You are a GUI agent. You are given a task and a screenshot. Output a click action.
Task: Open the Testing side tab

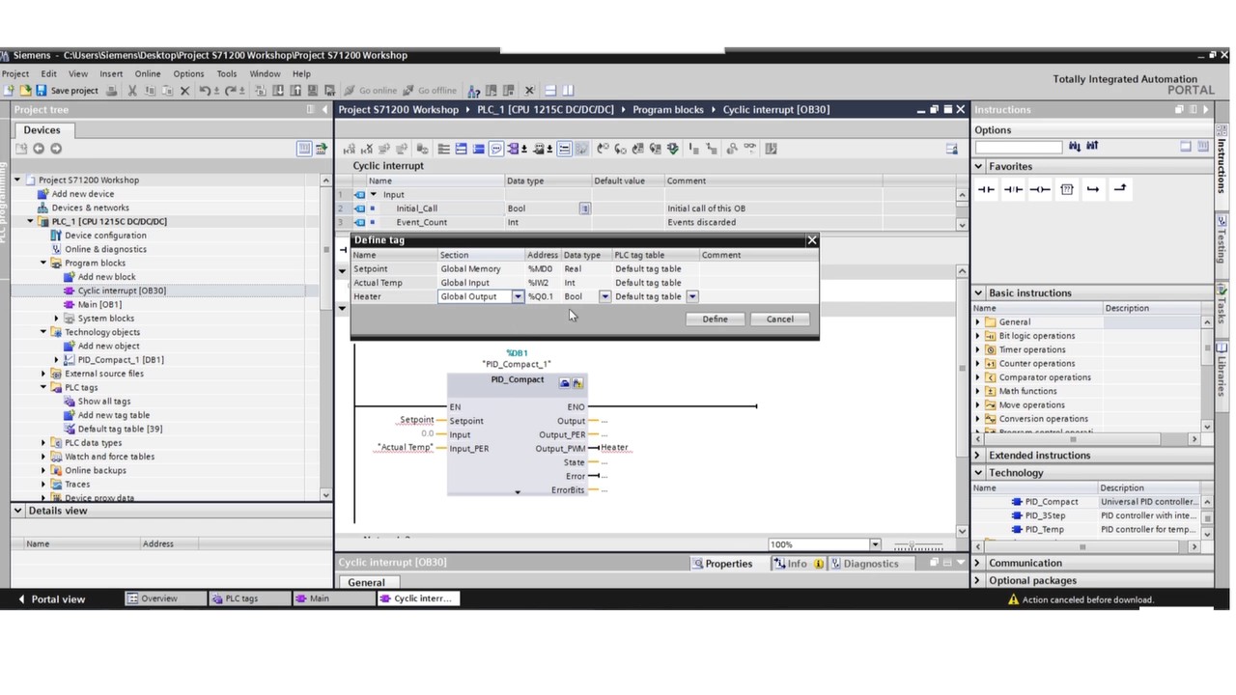pos(1222,240)
